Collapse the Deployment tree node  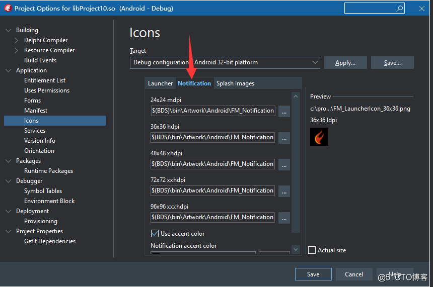coord(9,211)
